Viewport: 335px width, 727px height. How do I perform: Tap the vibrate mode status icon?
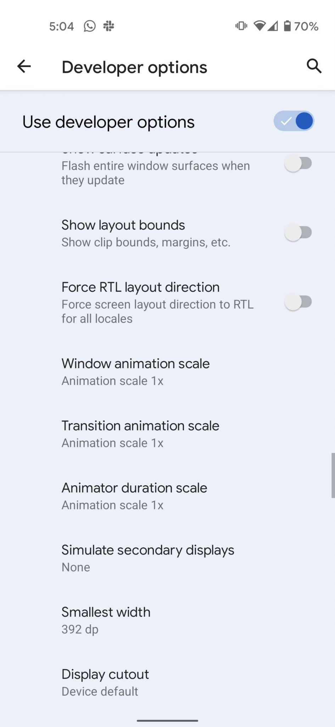pyautogui.click(x=241, y=26)
